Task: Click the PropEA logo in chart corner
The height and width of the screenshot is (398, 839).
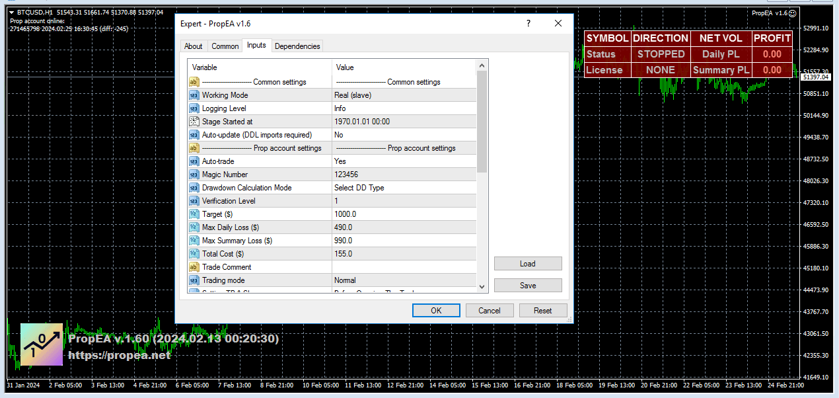Action: pos(42,344)
